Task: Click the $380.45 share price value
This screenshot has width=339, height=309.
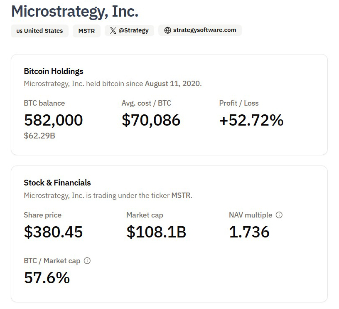Action: coord(53,232)
